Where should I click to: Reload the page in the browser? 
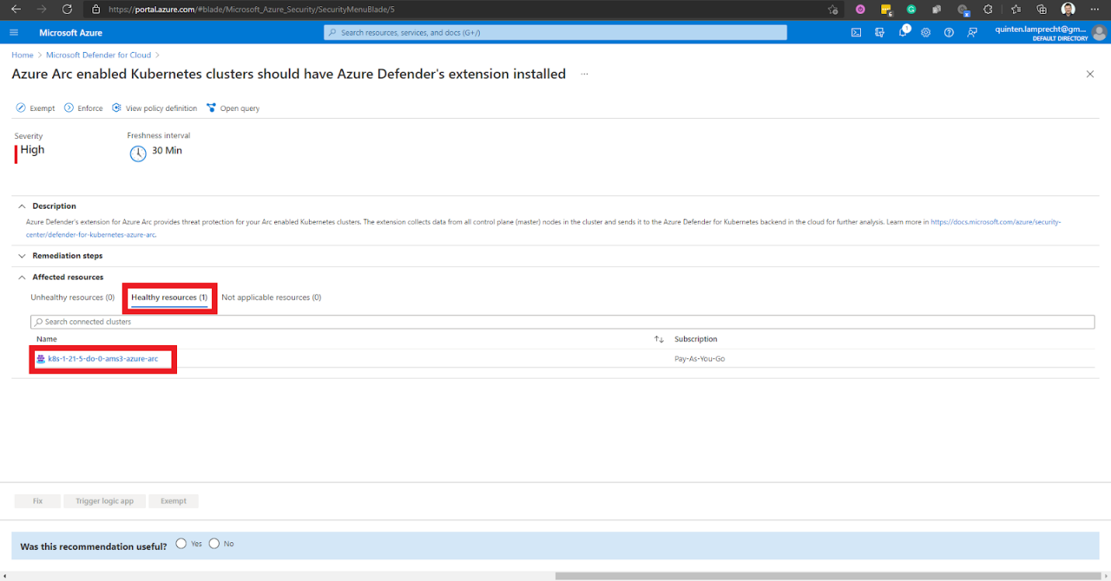click(x=67, y=9)
